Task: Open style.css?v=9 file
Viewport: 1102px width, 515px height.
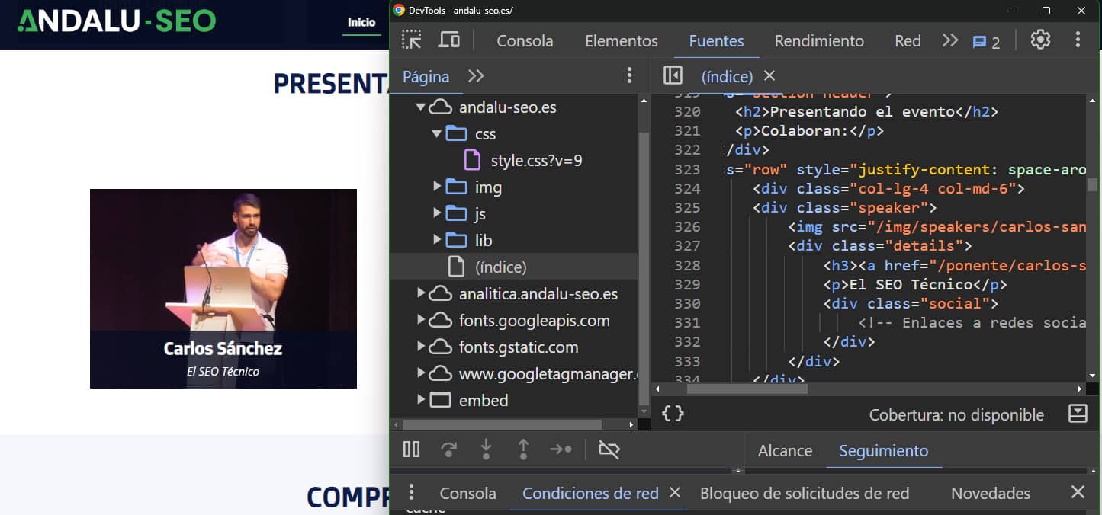Action: [536, 161]
